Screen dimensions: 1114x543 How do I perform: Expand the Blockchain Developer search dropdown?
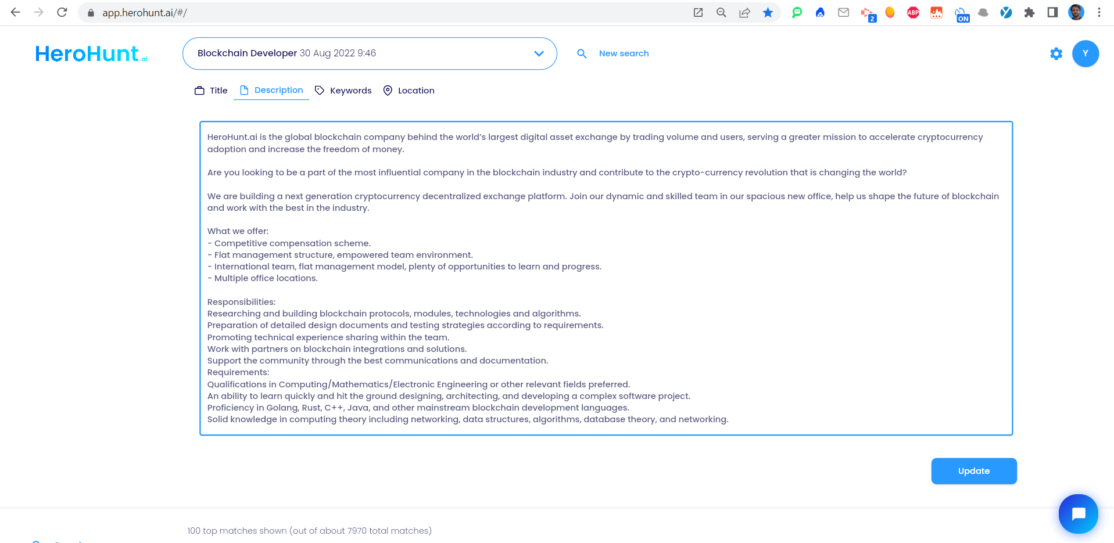click(x=539, y=53)
